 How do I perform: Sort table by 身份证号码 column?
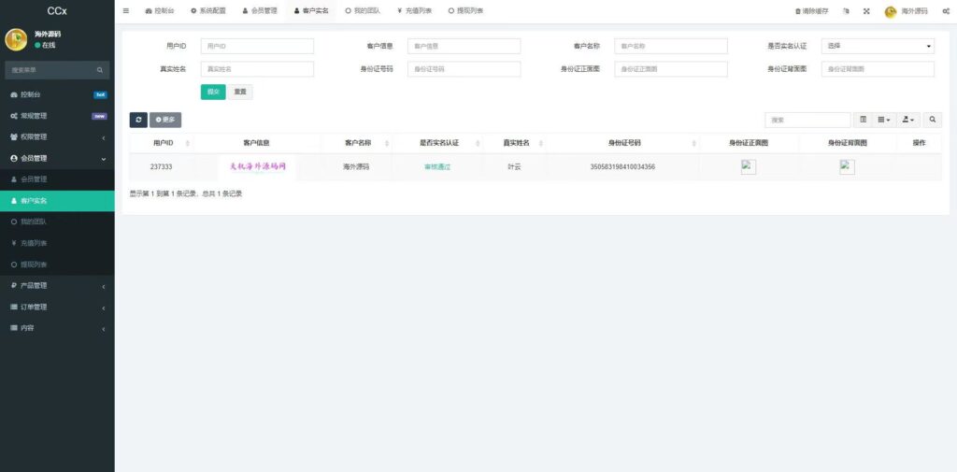click(624, 143)
